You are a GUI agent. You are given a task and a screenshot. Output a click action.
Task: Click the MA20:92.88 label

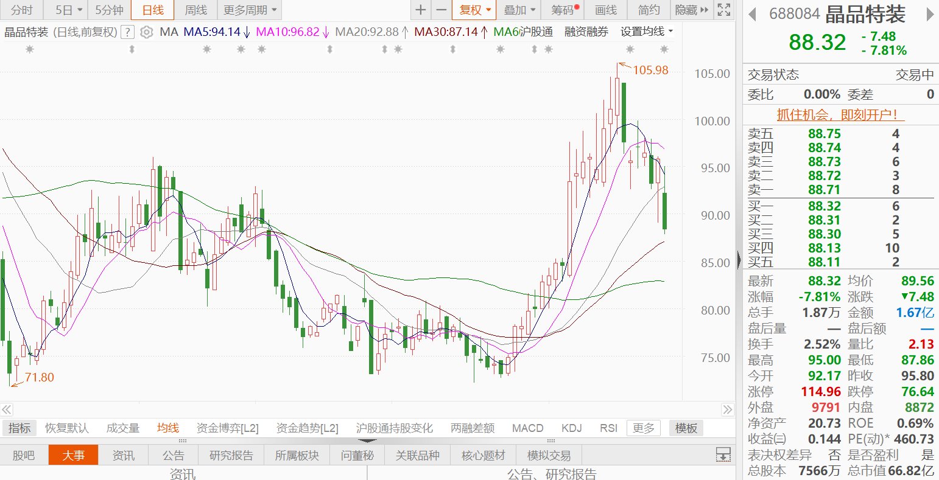(367, 32)
